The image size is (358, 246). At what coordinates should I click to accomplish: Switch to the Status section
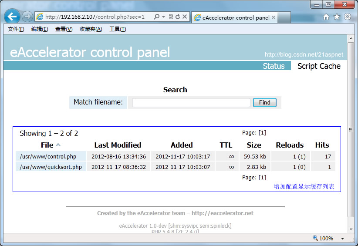(274, 66)
